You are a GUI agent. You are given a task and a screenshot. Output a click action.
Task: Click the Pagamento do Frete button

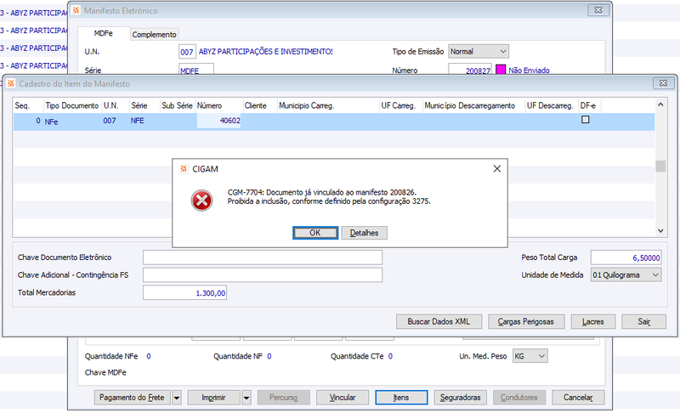coord(133,398)
